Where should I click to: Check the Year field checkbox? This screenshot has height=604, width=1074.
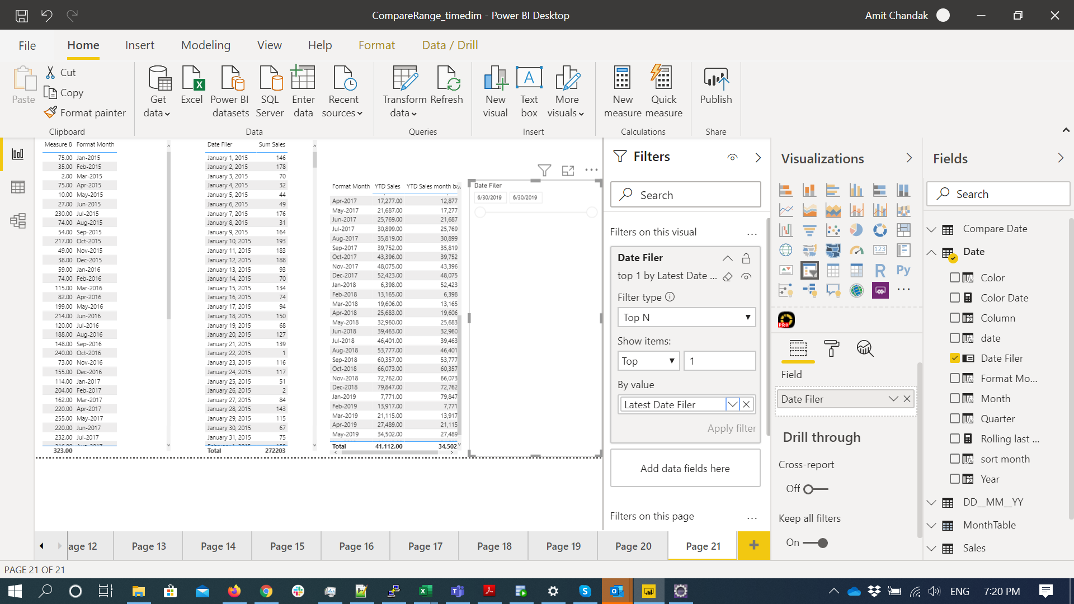click(955, 479)
